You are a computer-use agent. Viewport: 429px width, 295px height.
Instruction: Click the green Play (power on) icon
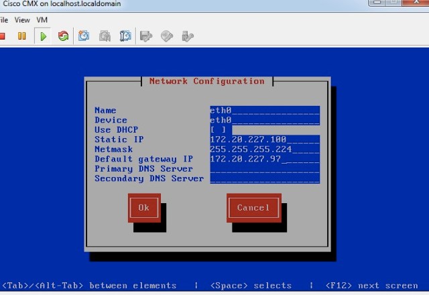(43, 36)
